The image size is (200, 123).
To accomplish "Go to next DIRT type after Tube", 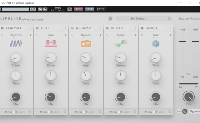I will click(x=66, y=35).
